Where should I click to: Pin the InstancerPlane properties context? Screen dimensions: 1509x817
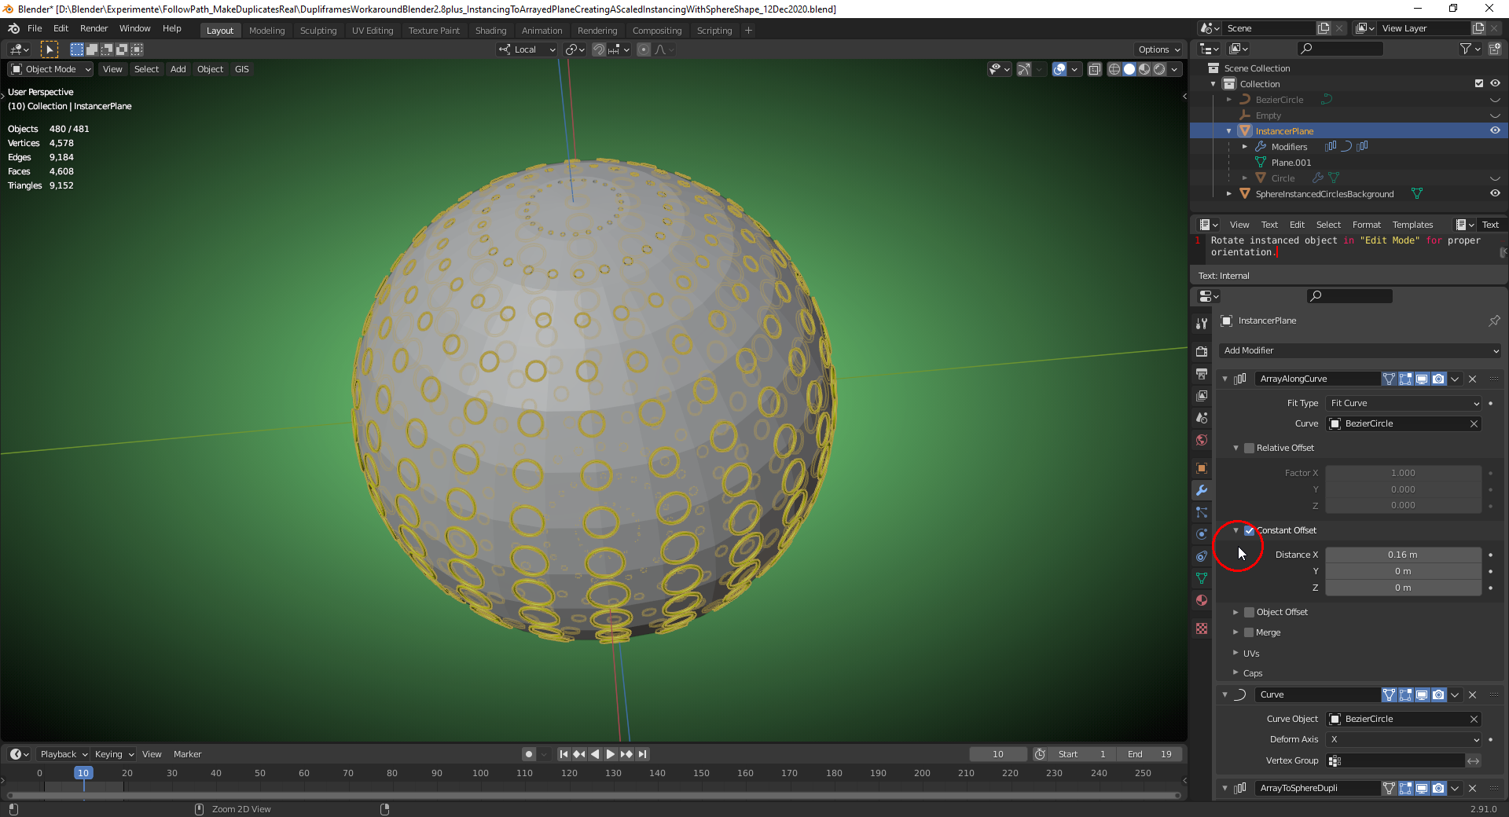(x=1494, y=321)
